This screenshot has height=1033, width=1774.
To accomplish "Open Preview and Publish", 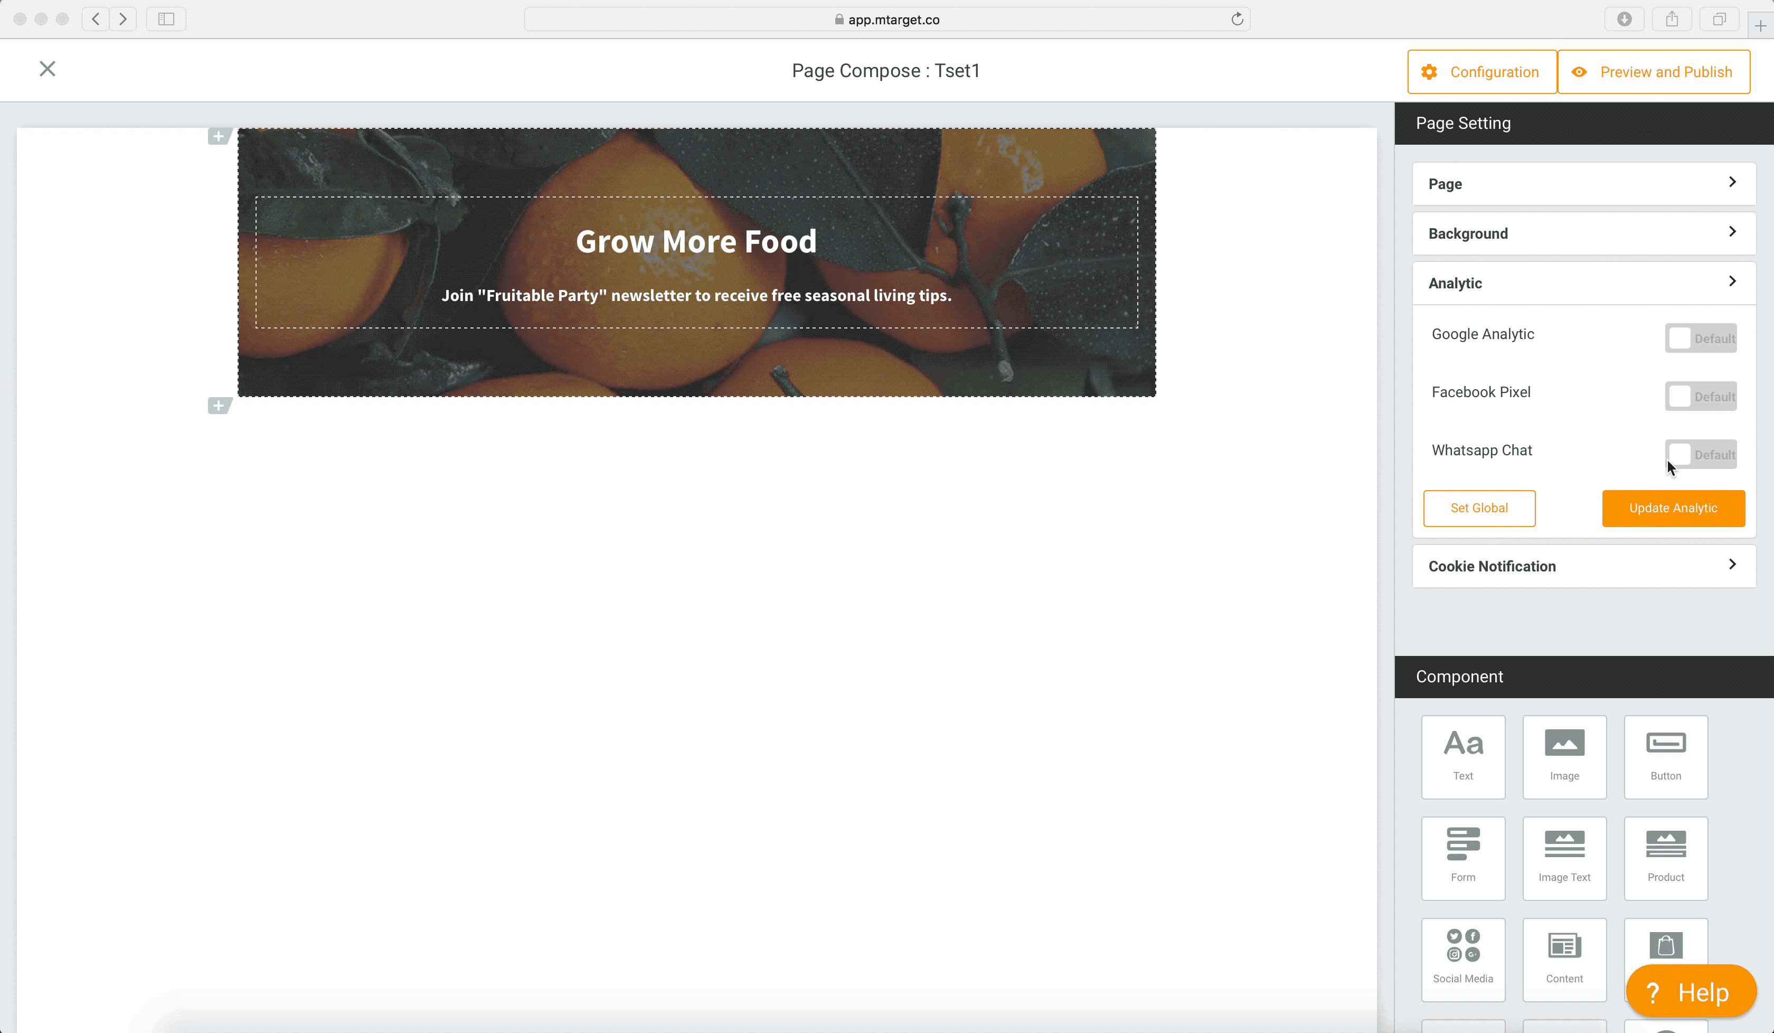I will 1653,72.
